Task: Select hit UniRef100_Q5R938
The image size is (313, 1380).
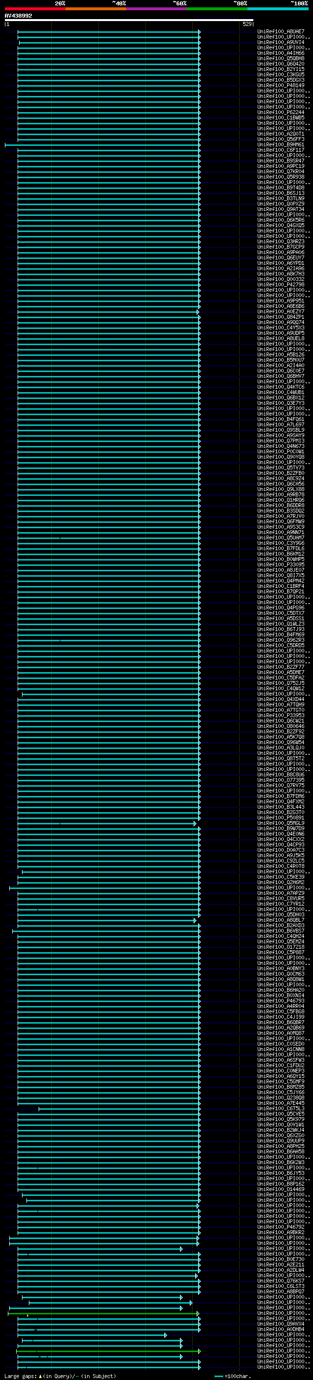Action: click(x=281, y=177)
